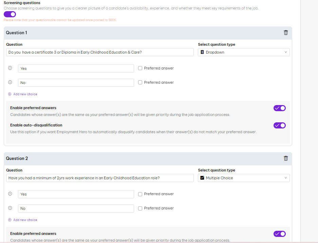Click reorder icon beside Question 1 'No' choice

pos(10,82)
